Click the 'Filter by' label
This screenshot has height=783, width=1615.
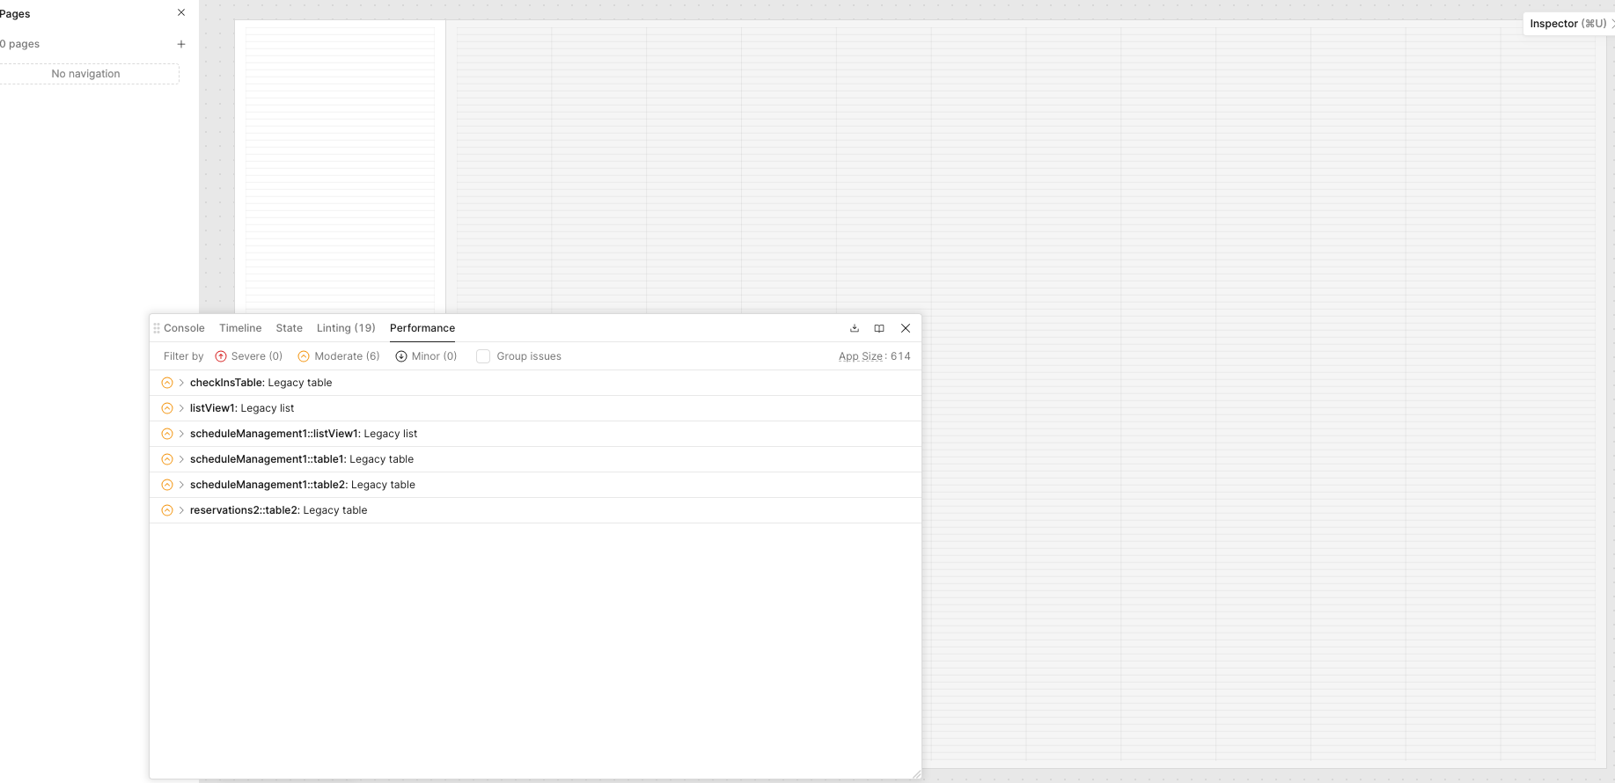184,356
